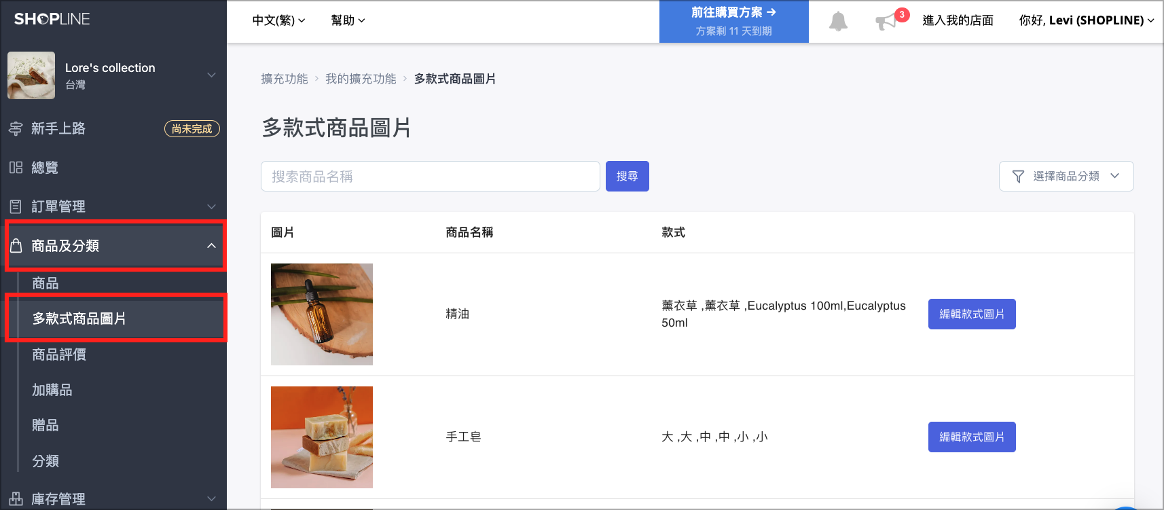Screen dimensions: 1164x510
Task: Expand the 庫存管理 chevron
Action: pyautogui.click(x=211, y=499)
